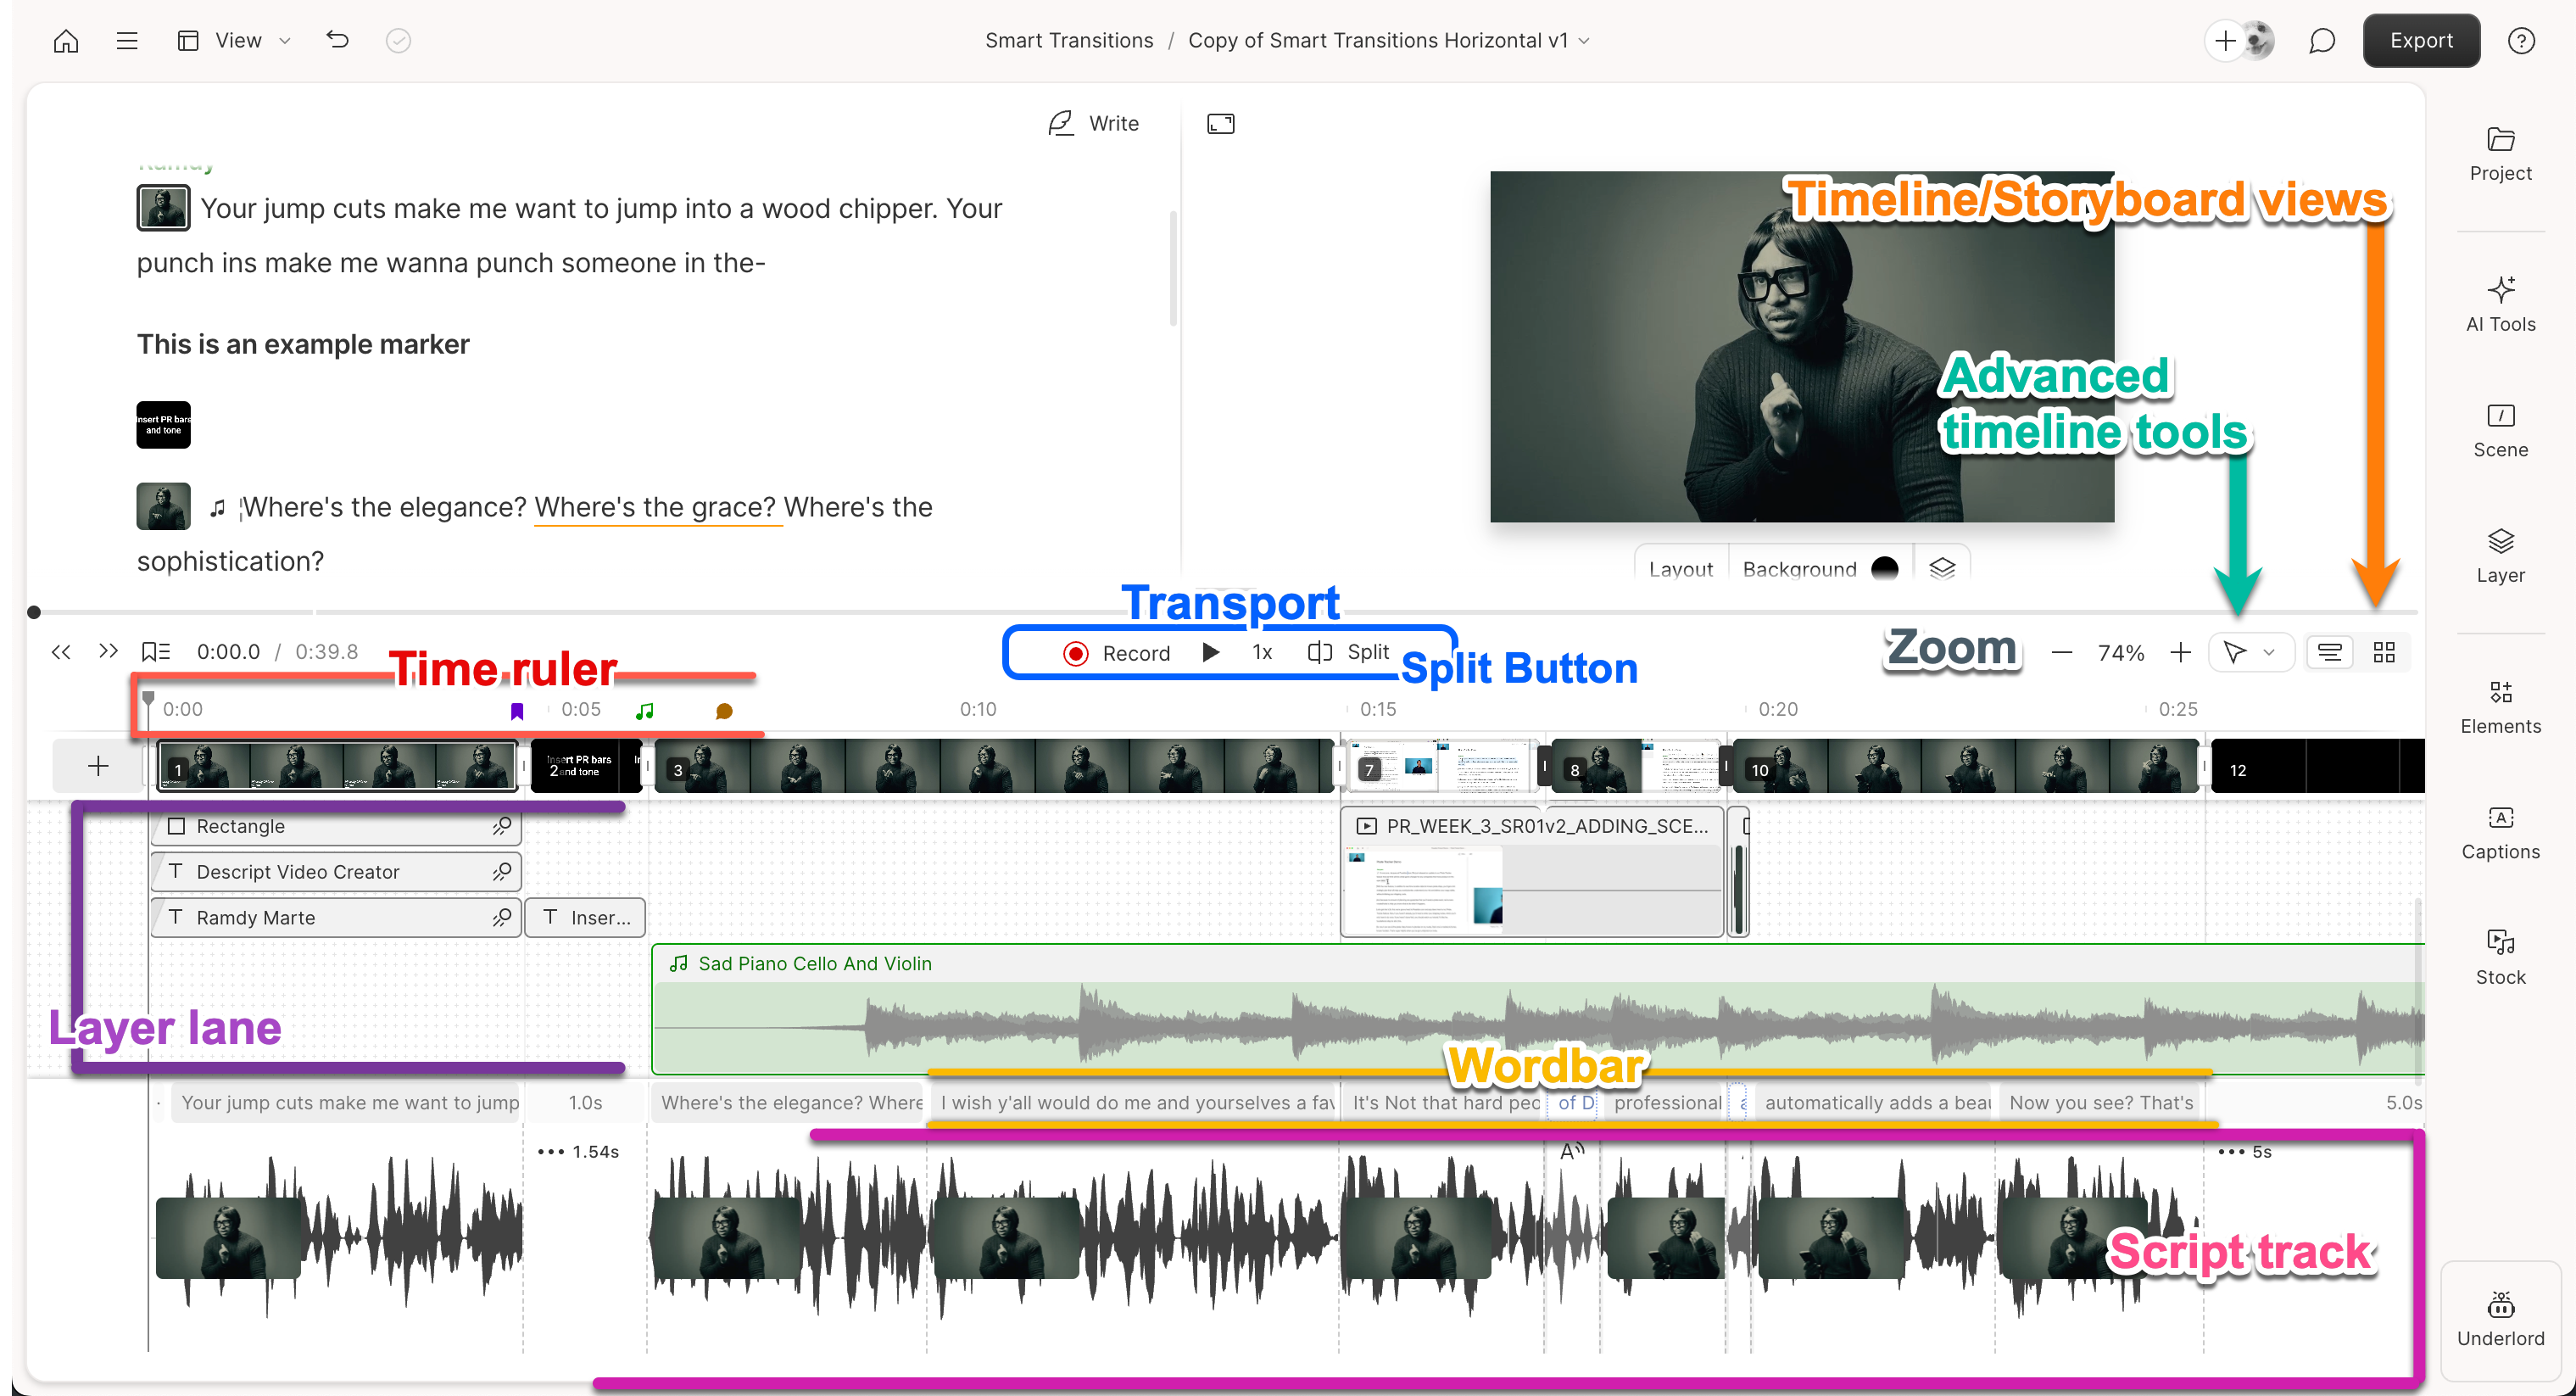
Task: Export the project
Action: tap(2420, 40)
